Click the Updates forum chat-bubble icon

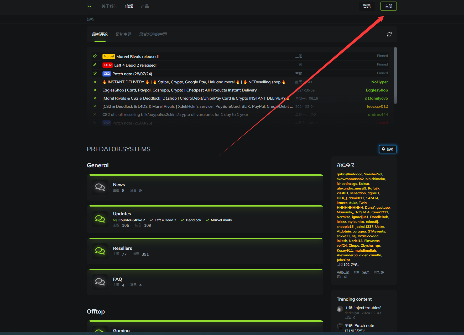tap(100, 219)
